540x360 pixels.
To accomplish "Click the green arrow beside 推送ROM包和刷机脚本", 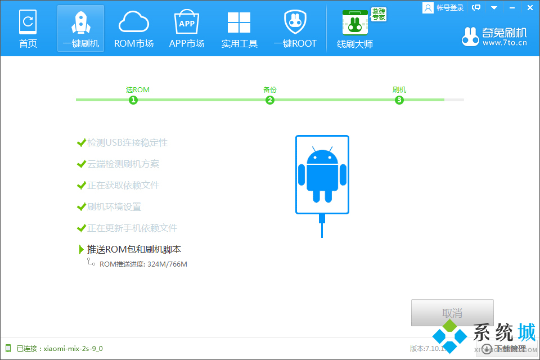I will [x=81, y=249].
